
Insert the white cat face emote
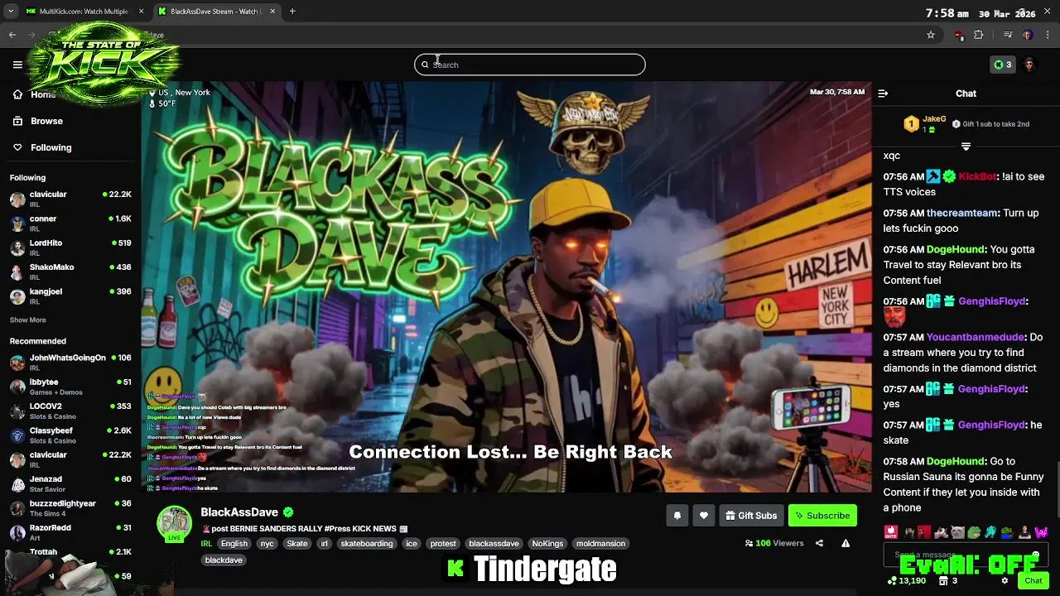click(957, 532)
